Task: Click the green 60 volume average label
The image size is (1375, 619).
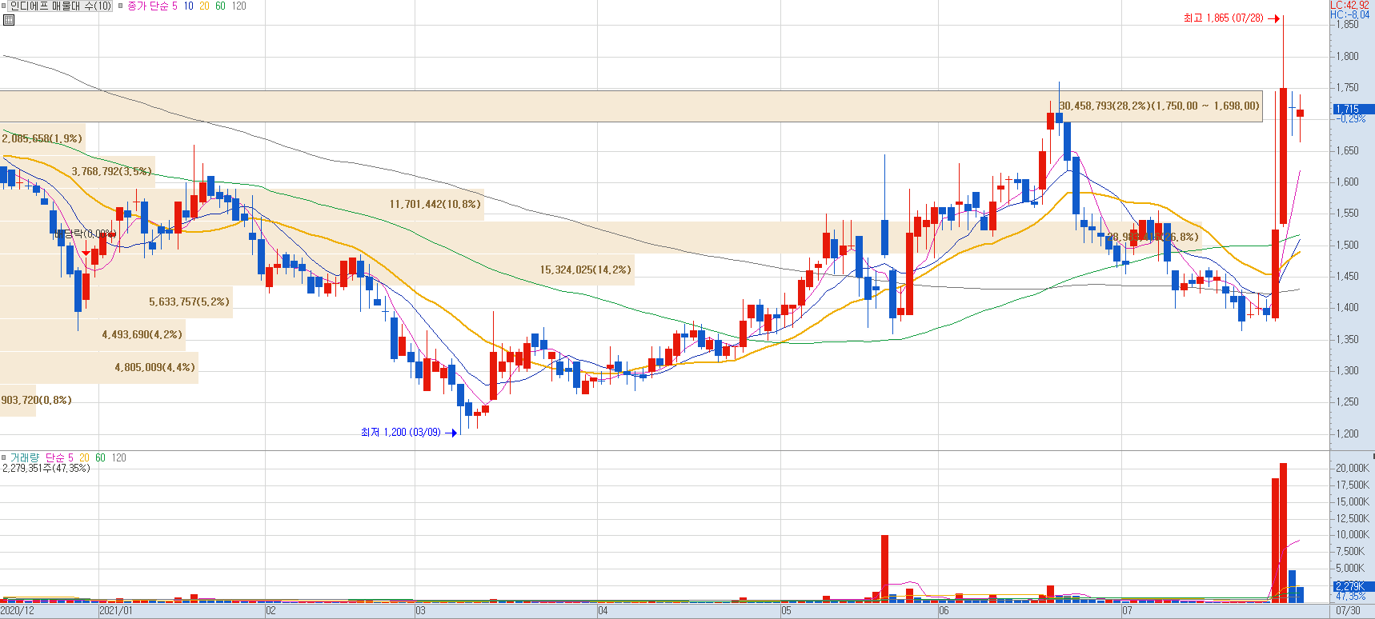Action: (x=101, y=457)
